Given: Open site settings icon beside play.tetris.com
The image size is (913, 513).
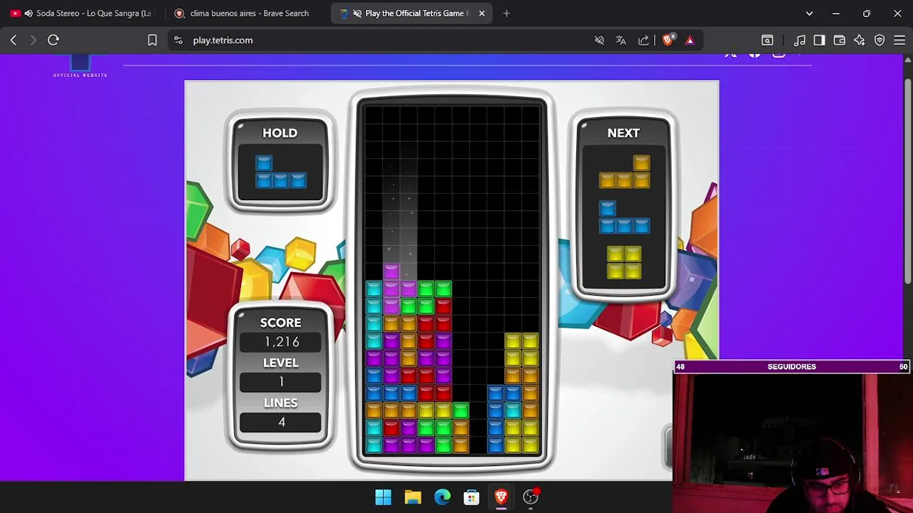Looking at the screenshot, I should pyautogui.click(x=178, y=41).
